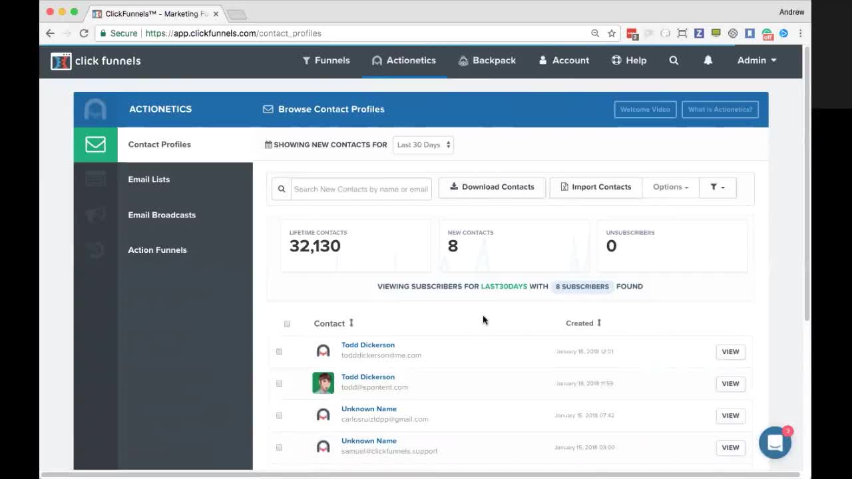Click avatar icon for carlosruiztdpp@gmail.com contact
852x479 pixels.
323,414
